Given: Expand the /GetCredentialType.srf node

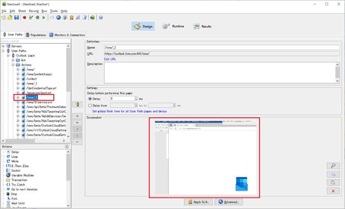Looking at the screenshot, I should pyautogui.click(x=18, y=88).
